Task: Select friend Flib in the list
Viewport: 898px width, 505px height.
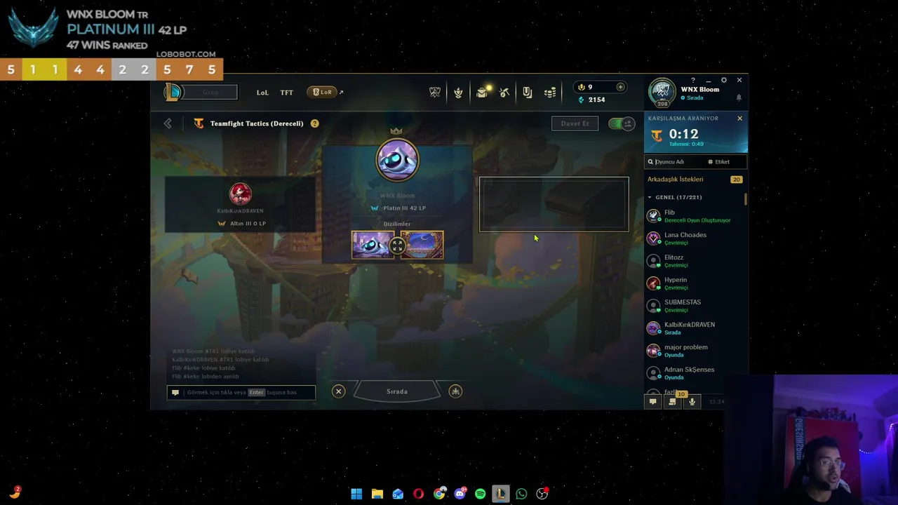Action: (695, 215)
